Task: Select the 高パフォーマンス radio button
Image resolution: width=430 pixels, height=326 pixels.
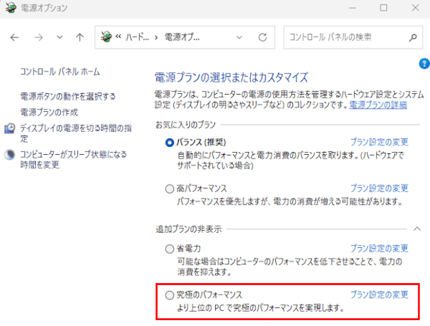Action: click(x=169, y=188)
